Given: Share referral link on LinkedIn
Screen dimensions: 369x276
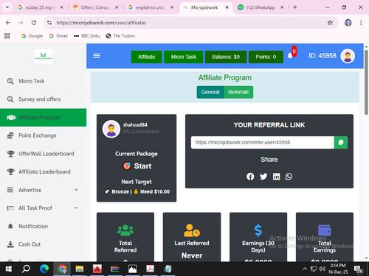Looking at the screenshot, I should [276, 177].
